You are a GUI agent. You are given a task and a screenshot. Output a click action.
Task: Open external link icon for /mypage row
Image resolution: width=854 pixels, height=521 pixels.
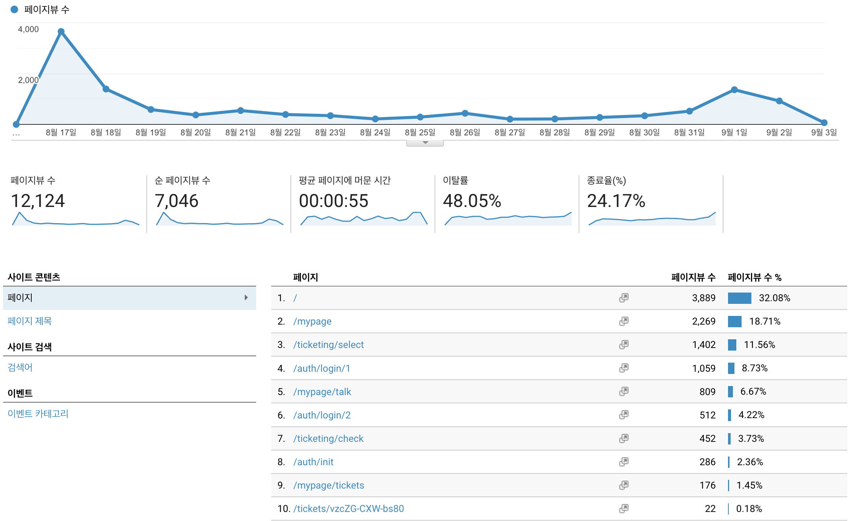624,321
